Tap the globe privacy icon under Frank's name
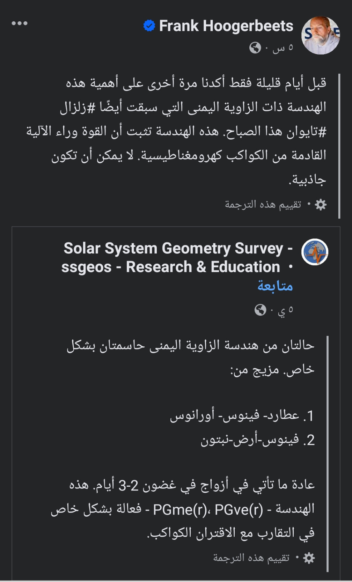This screenshot has width=352, height=582. tap(255, 47)
